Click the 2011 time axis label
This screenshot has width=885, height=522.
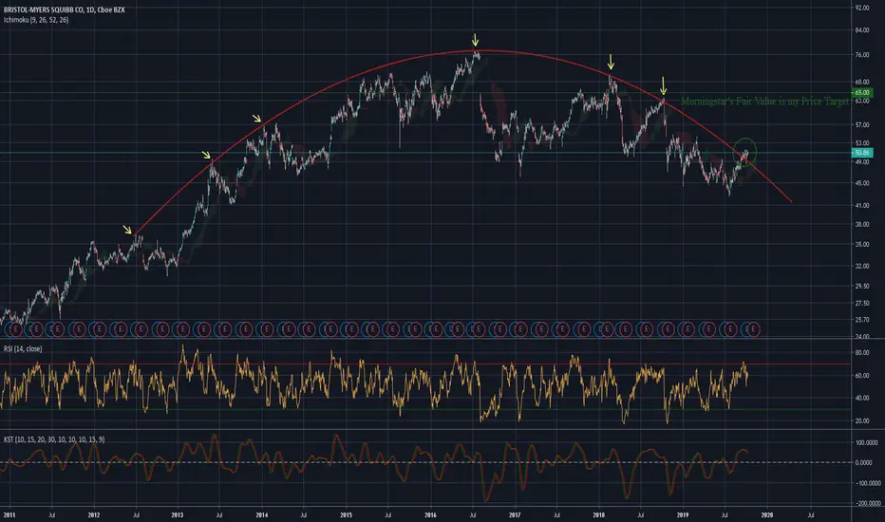(x=9, y=514)
